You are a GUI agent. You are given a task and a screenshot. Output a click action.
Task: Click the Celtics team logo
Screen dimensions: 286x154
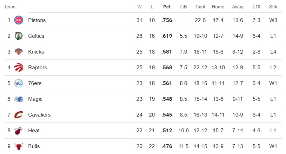pos(19,36)
